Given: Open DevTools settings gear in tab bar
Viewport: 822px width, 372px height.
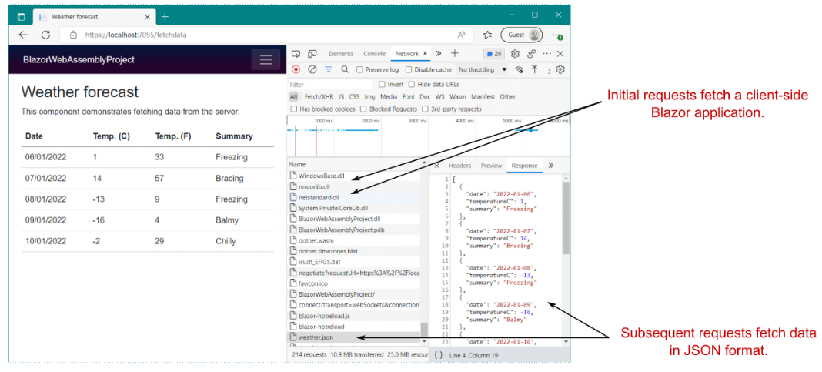Looking at the screenshot, I should (516, 53).
